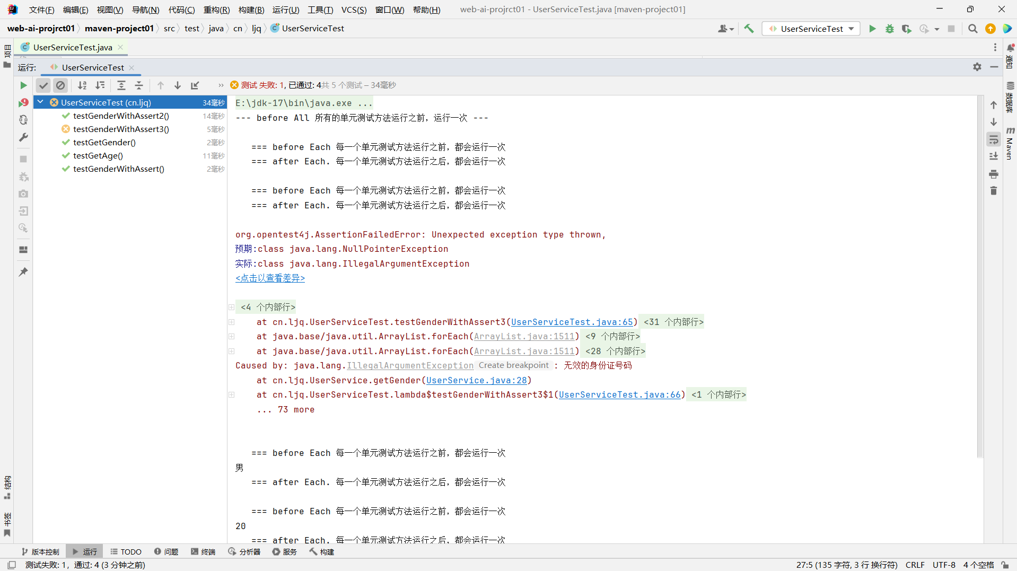Image resolution: width=1017 pixels, height=571 pixels.
Task: Open the 重构(R) menu
Action: [216, 10]
